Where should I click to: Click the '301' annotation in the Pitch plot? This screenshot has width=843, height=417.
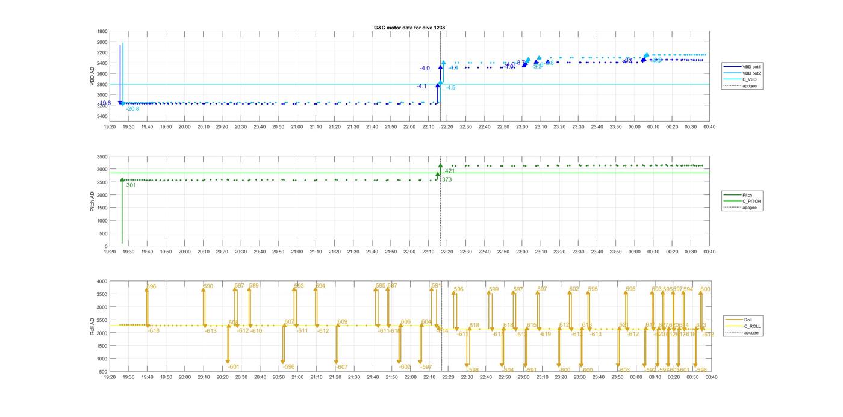tap(131, 185)
